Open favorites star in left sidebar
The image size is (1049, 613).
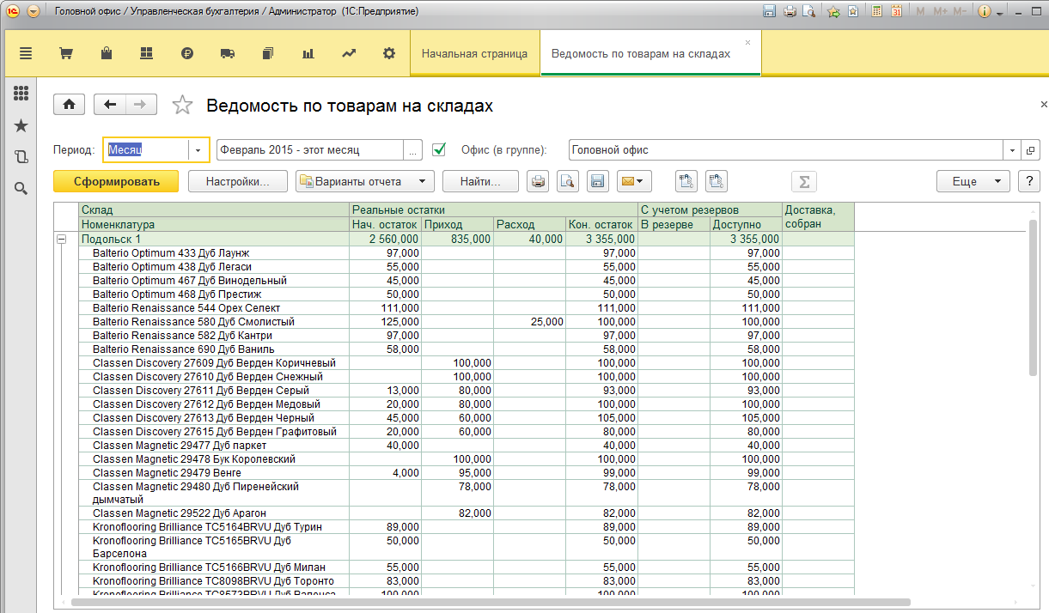click(21, 126)
